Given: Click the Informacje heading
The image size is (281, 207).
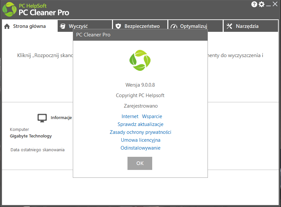Looking at the screenshot, I should tap(61, 118).
